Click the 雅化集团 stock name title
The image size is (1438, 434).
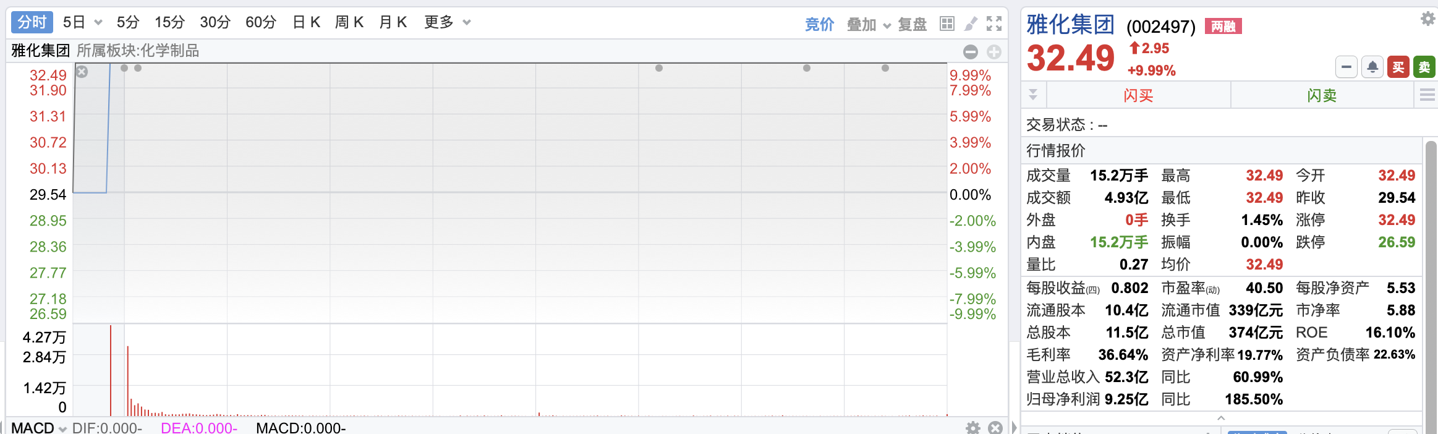coord(1070,25)
